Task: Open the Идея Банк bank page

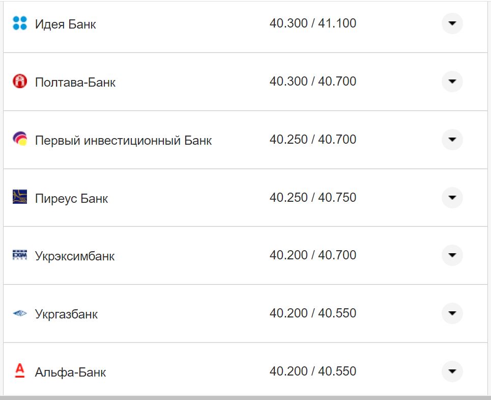Action: pyautogui.click(x=63, y=23)
